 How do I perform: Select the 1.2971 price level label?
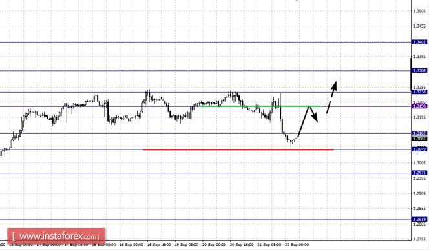(x=419, y=173)
